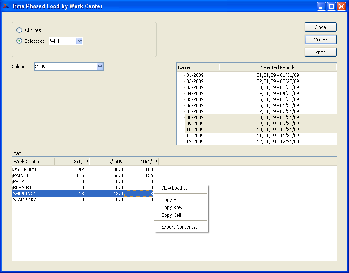Select the All Sites radio button
The width and height of the screenshot is (349, 273).
pos(19,30)
